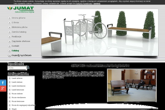Open Polityka Prywatności link in cookie bar

tap(84, 4)
